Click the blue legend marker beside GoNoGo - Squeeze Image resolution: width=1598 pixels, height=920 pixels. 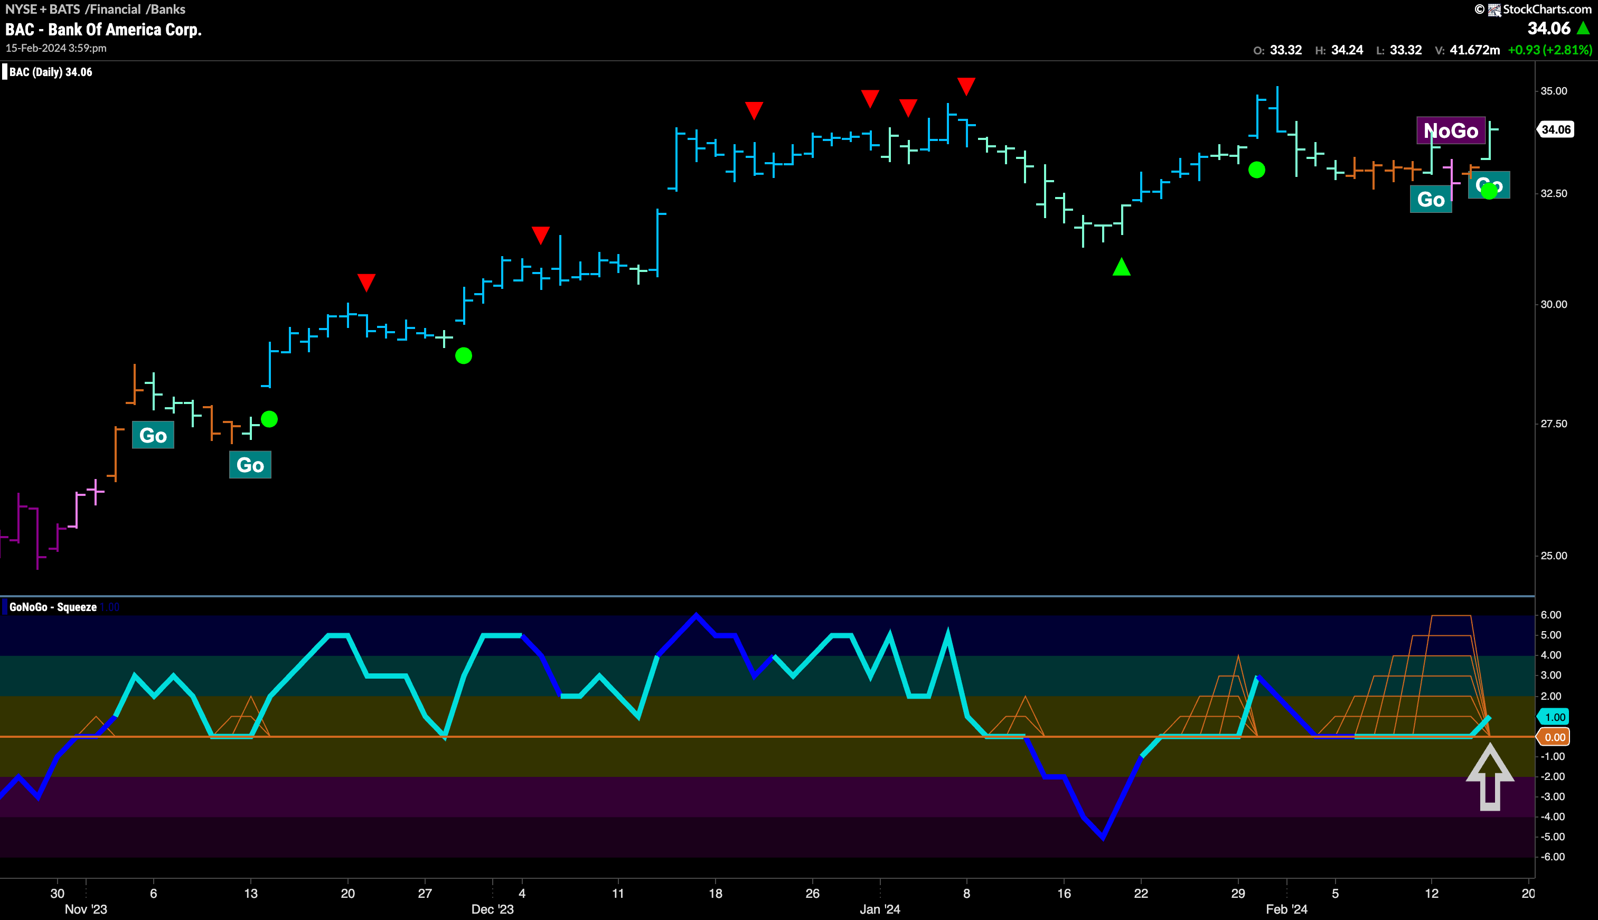click(x=4, y=607)
